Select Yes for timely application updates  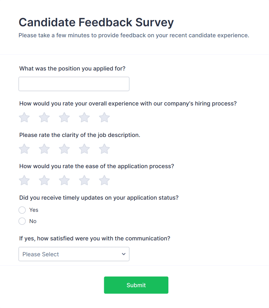pyautogui.click(x=22, y=210)
